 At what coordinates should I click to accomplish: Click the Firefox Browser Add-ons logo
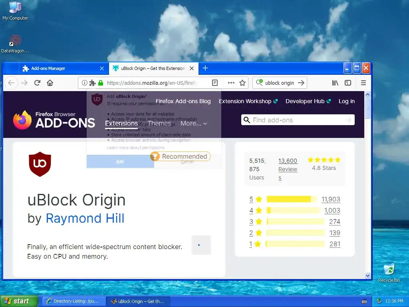pos(54,120)
